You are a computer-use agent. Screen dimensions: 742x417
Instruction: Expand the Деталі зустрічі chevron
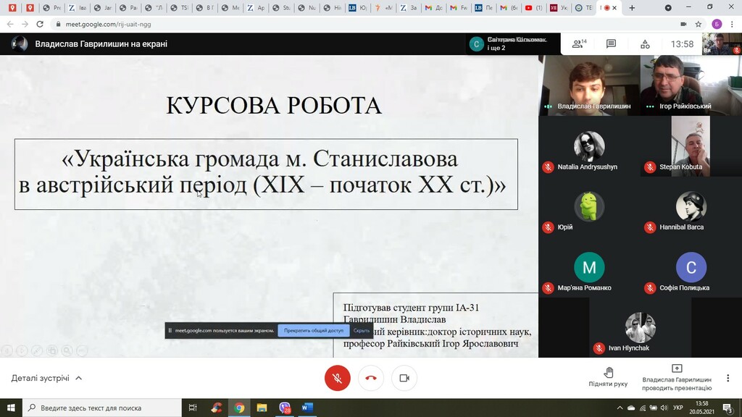tap(79, 378)
